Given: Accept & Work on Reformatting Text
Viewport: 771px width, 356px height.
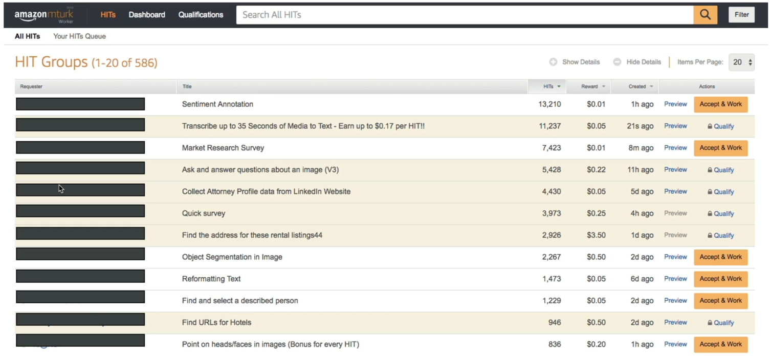Looking at the screenshot, I should pyautogui.click(x=720, y=279).
